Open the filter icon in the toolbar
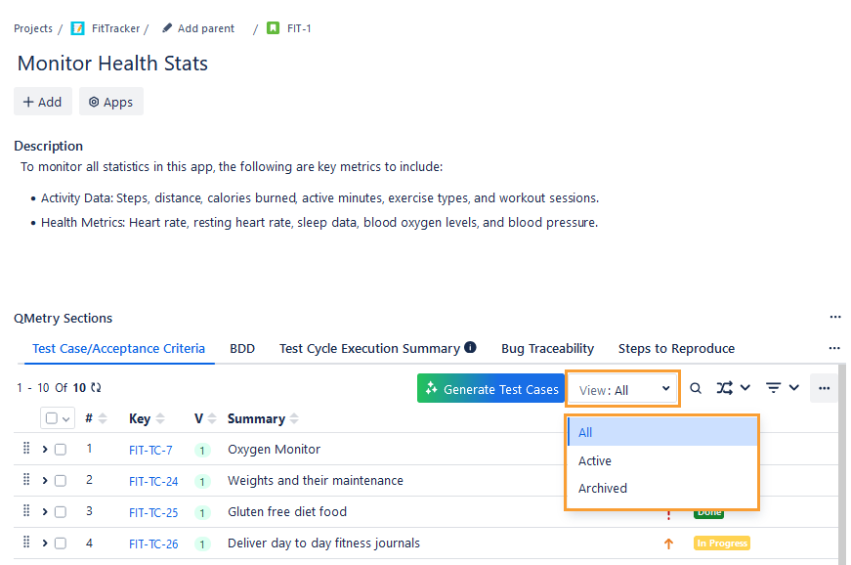 point(774,388)
